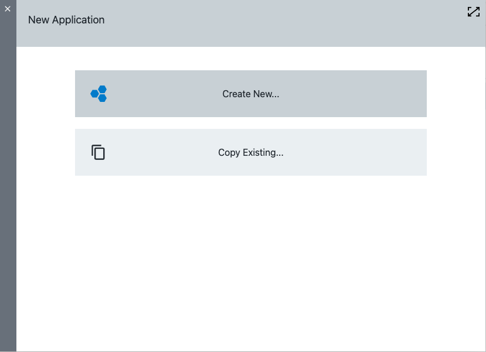Click the empty area below the option rows
Screen dimensions: 486x352
tap(250, 252)
